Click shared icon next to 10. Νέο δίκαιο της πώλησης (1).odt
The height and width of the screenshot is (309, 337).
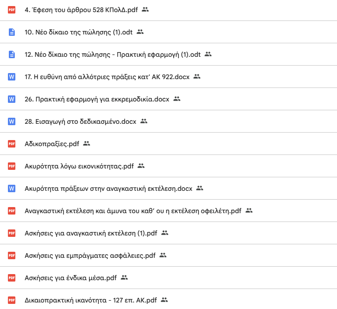140,32
